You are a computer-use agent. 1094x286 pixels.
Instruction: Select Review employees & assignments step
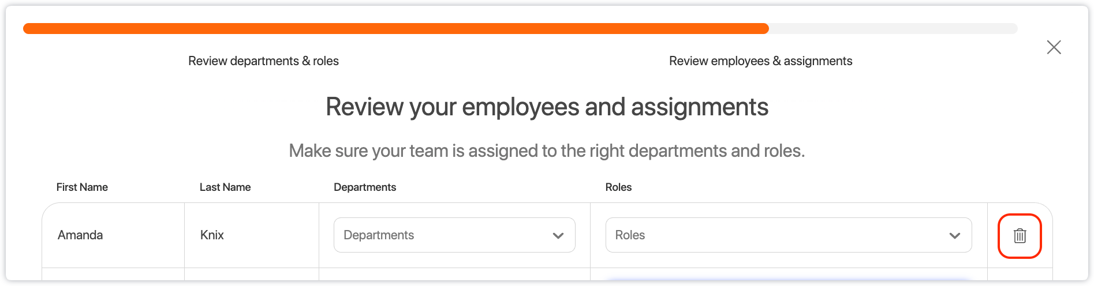click(x=760, y=61)
